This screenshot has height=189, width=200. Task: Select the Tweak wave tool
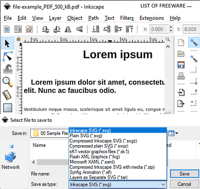[8, 69]
